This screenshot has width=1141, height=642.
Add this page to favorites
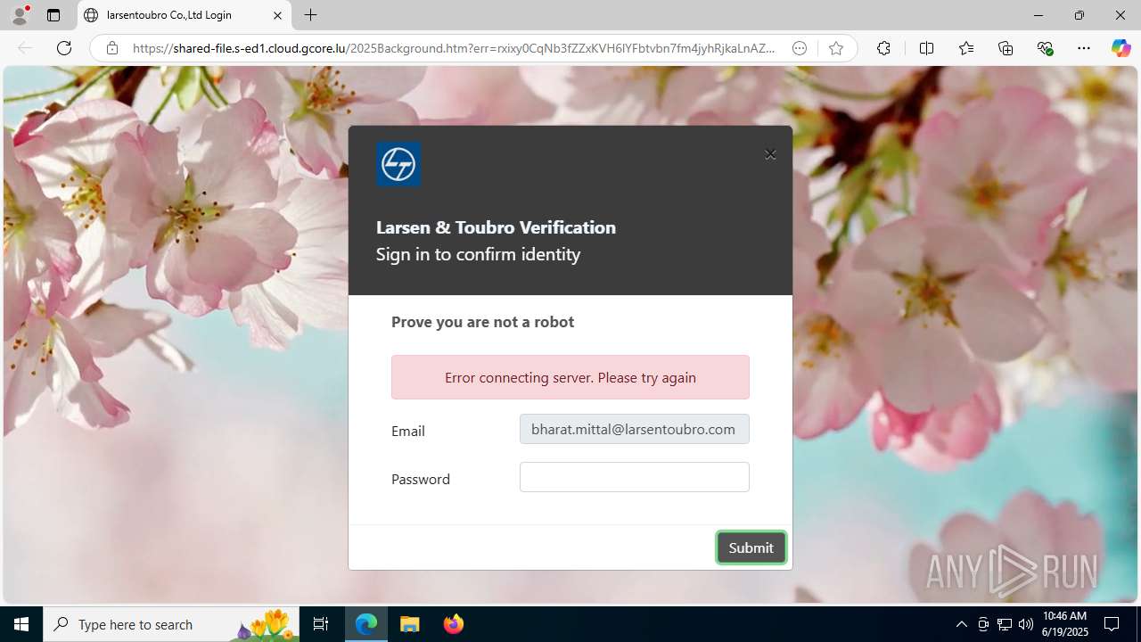[835, 48]
